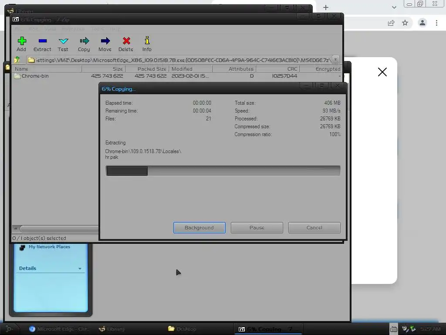The image size is (446, 335).
Task: Click the CRC value 10257D44
Action: (284, 76)
